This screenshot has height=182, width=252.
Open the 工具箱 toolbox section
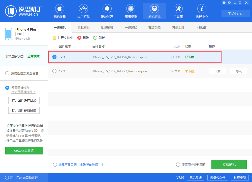click(178, 11)
